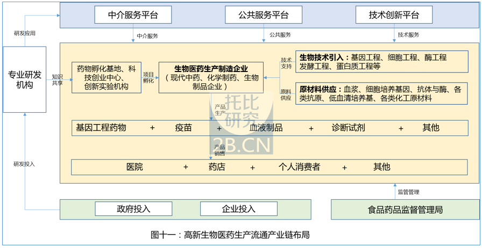Select the 专业研发机构 box
This screenshot has width=482, height=248.
pos(24,79)
